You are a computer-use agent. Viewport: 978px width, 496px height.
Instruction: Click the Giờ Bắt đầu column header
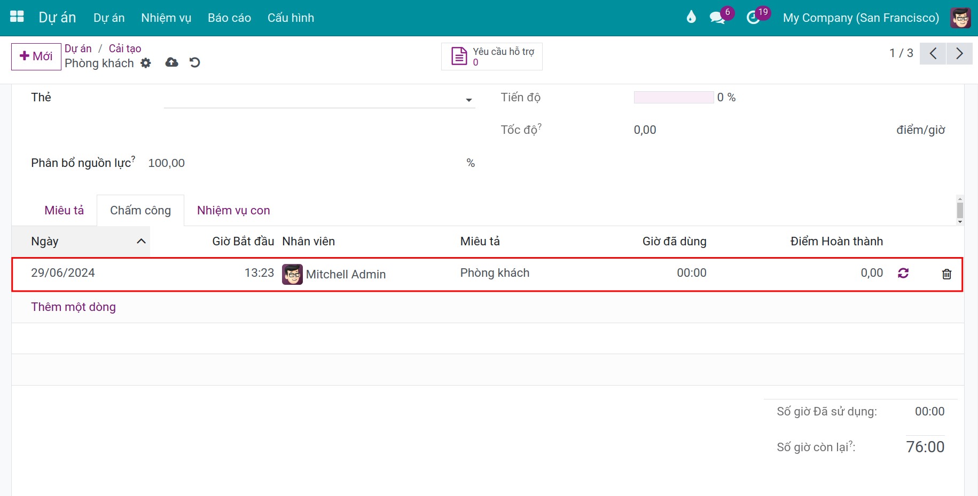click(x=243, y=241)
